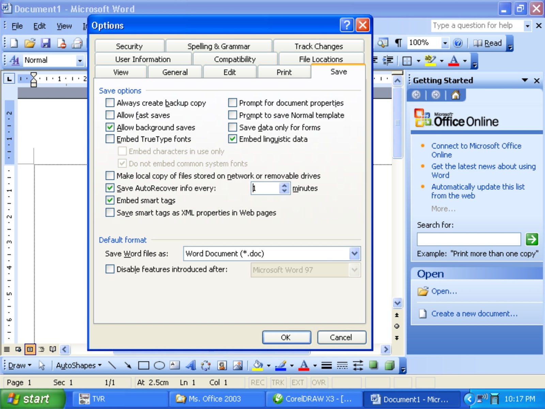Open the Zoom 100% dropdown
This screenshot has width=545, height=409.
coord(445,43)
